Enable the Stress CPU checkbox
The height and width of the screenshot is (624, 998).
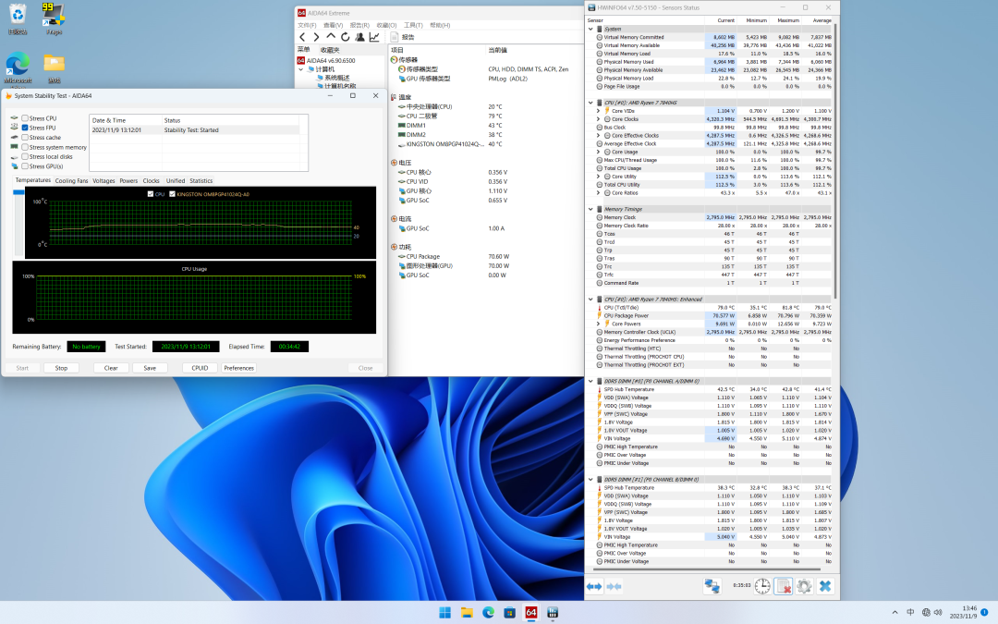(x=25, y=118)
